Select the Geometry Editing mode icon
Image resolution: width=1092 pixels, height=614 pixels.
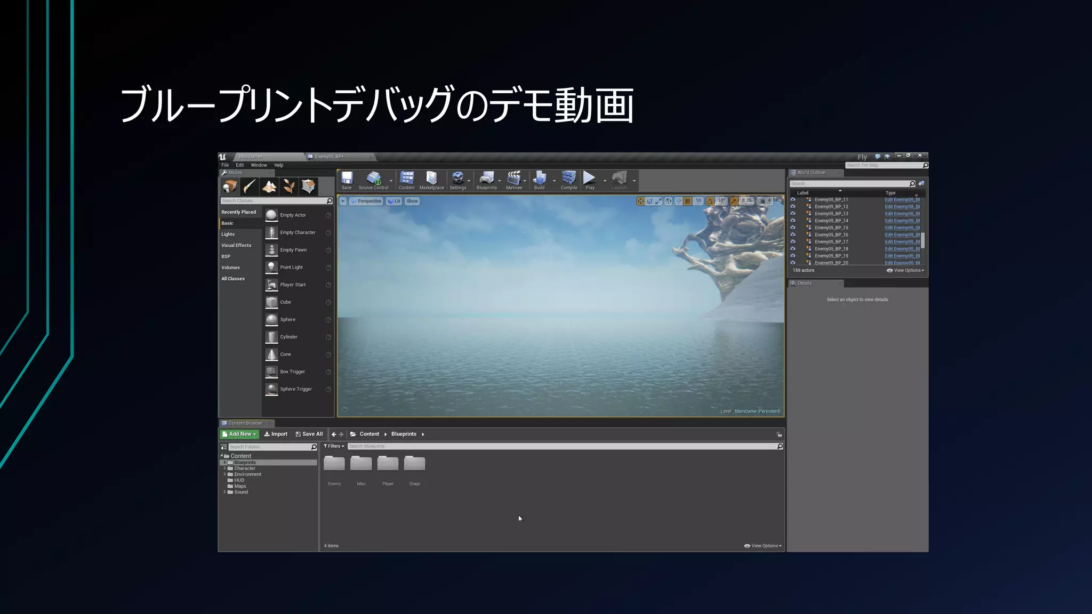point(309,186)
